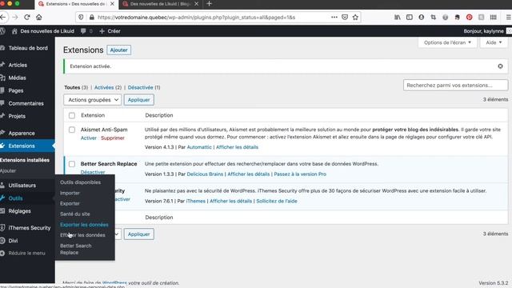The image size is (512, 288).
Task: Click the top Appliquer button
Action: pyautogui.click(x=138, y=100)
